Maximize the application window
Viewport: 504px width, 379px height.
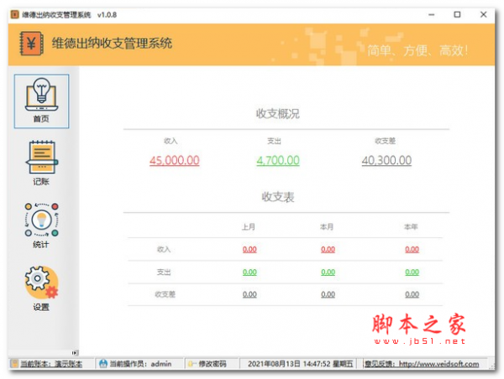(457, 14)
